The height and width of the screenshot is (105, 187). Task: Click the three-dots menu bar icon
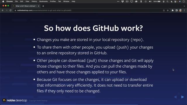(x=118, y=1)
